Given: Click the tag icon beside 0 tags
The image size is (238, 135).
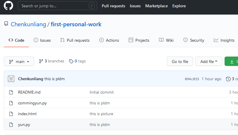Looking at the screenshot, I should (x=71, y=61).
